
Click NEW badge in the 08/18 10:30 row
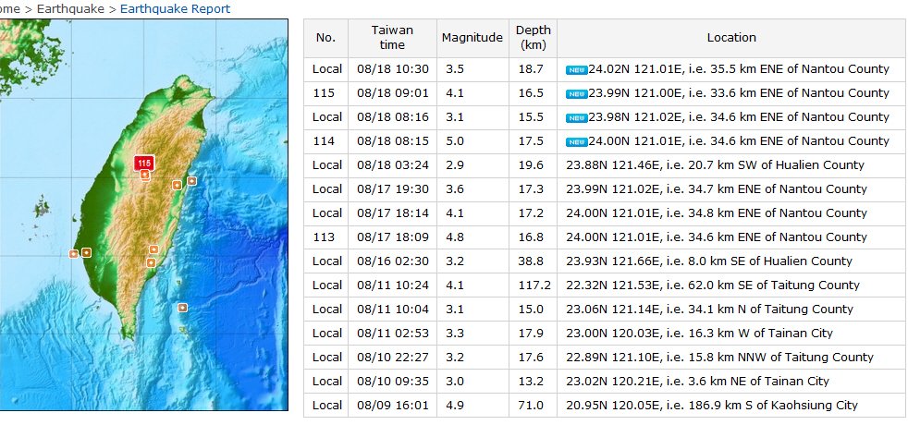pyautogui.click(x=577, y=70)
